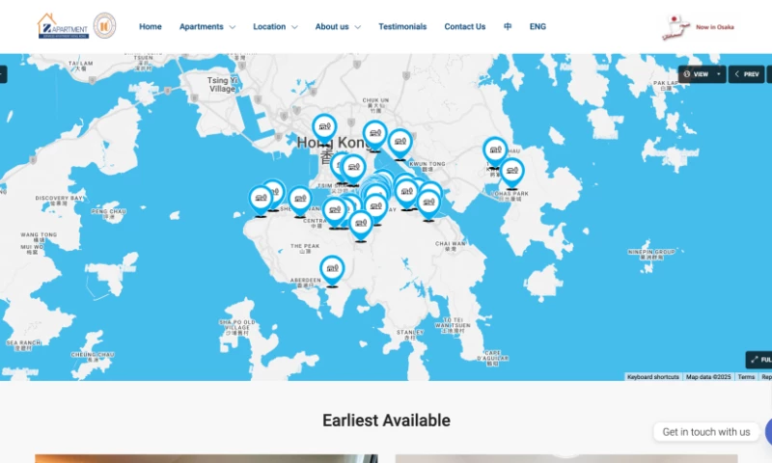Image resolution: width=772 pixels, height=463 pixels.
Task: Click the Tsing Yi Village map label
Action: (x=222, y=85)
